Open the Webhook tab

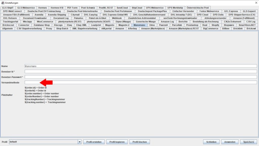(117, 18)
